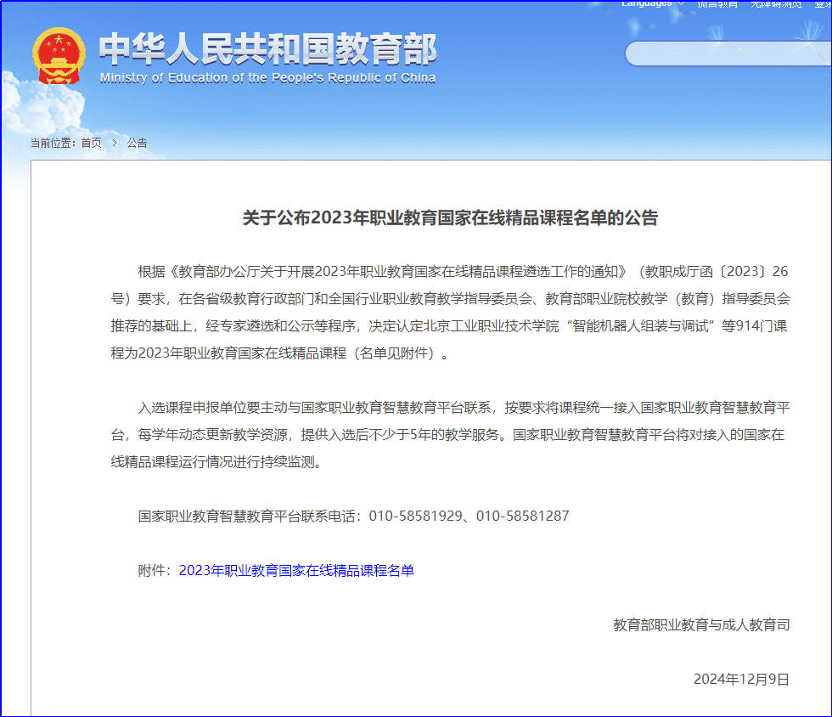This screenshot has width=832, height=717.
Task: Select 无障碍浏览 accessibility browsing option
Action: [x=776, y=3]
